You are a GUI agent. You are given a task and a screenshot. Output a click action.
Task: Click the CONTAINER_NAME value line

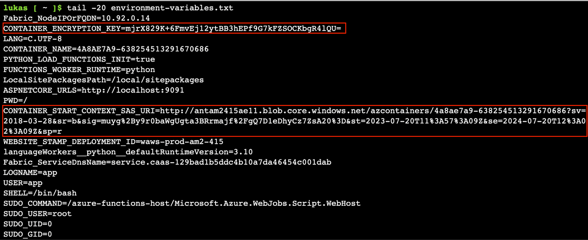click(x=106, y=49)
